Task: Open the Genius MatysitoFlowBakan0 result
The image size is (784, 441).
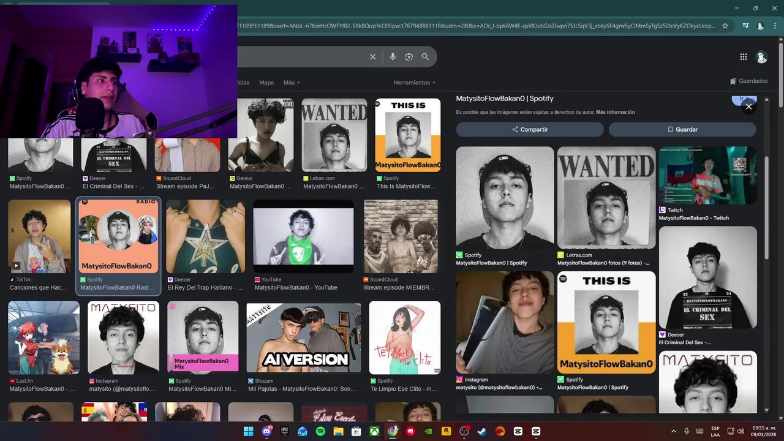Action: [x=261, y=135]
